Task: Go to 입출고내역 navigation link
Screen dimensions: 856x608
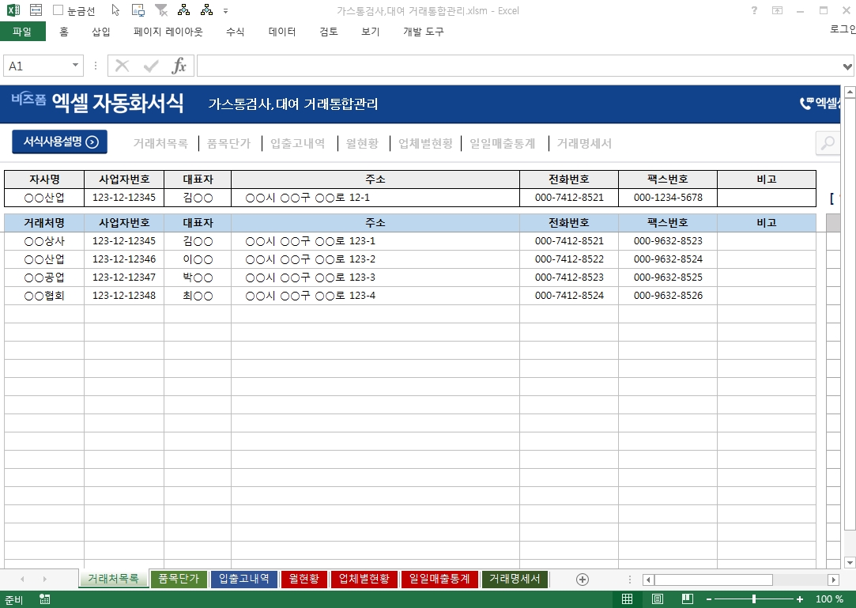Action: 298,144
